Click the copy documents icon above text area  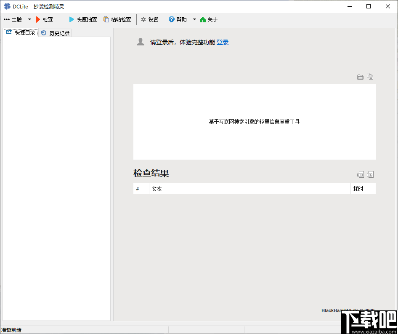(x=370, y=77)
